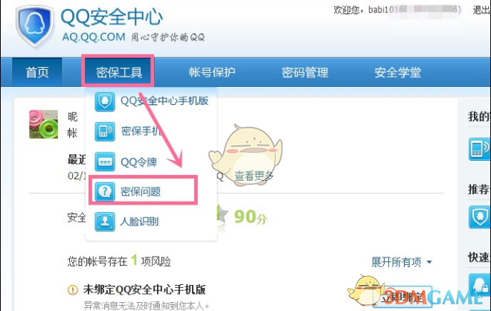Click the orange warning icon beside 未绑定QQ安全中心手机版
This screenshot has width=491, height=311.
(x=73, y=289)
